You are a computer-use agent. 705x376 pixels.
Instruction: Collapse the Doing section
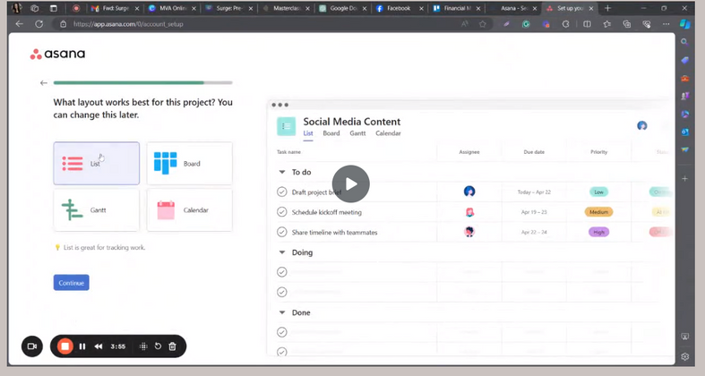[x=282, y=252]
